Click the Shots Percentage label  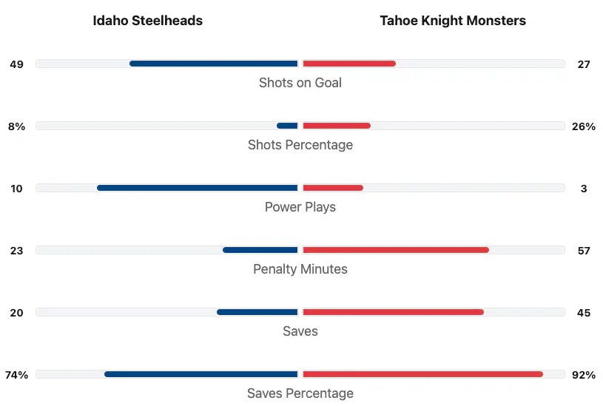(300, 145)
